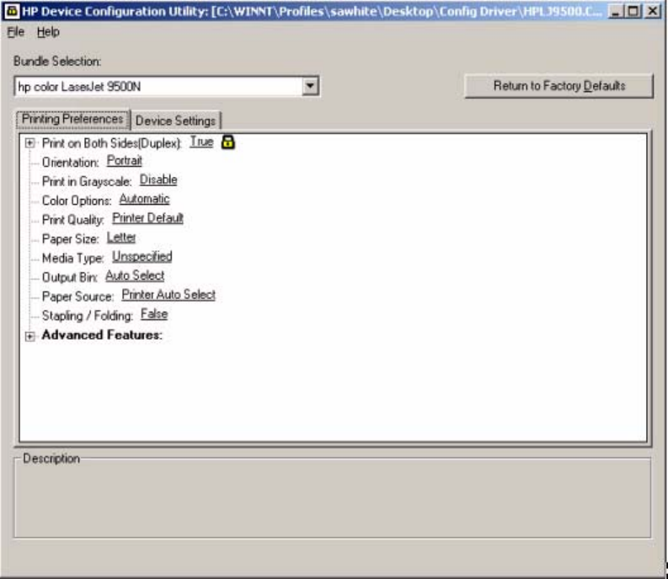Change the Portrait orientation value
668x579 pixels.
click(x=124, y=161)
